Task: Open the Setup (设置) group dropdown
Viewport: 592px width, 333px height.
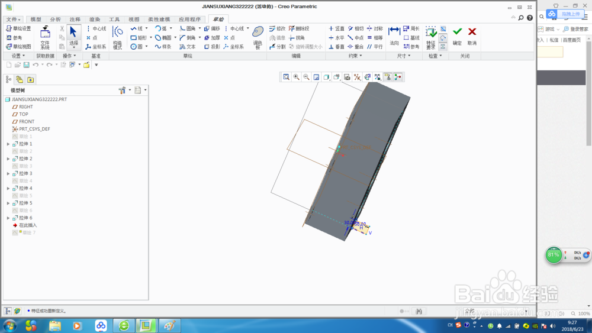Action: [18, 56]
